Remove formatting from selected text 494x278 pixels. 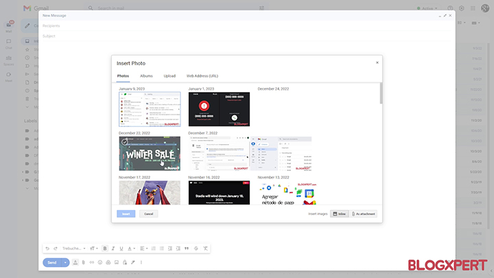[205, 248]
